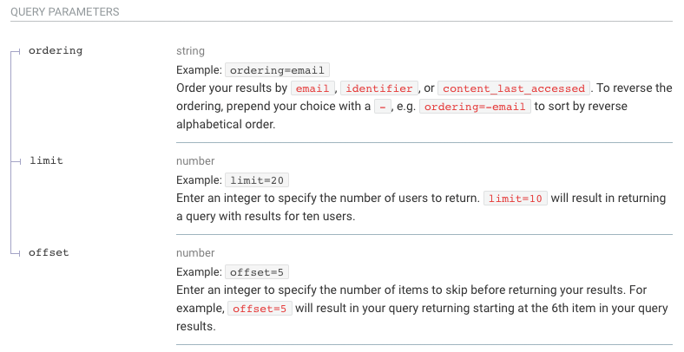Click the limit=20 example code

257,180
